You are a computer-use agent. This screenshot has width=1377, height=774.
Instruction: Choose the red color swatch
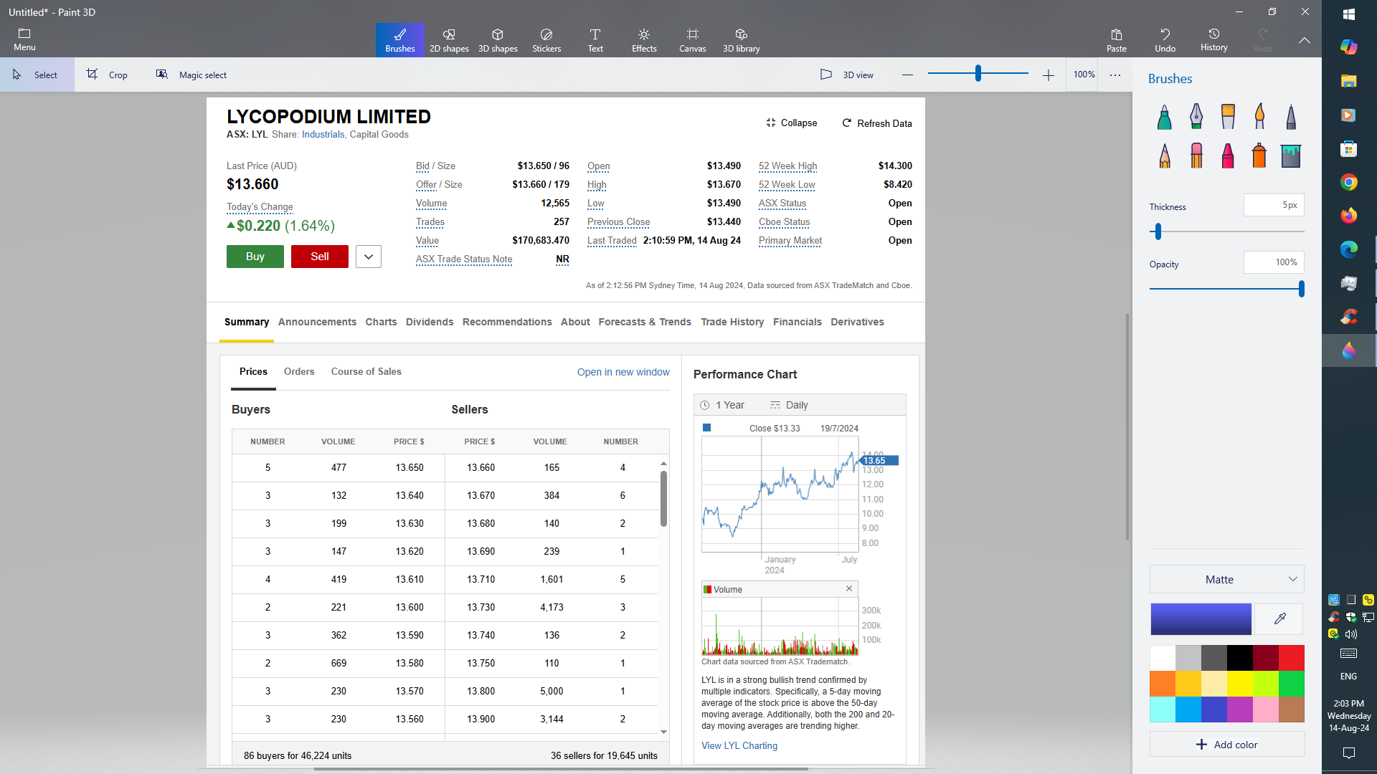coord(1291,658)
